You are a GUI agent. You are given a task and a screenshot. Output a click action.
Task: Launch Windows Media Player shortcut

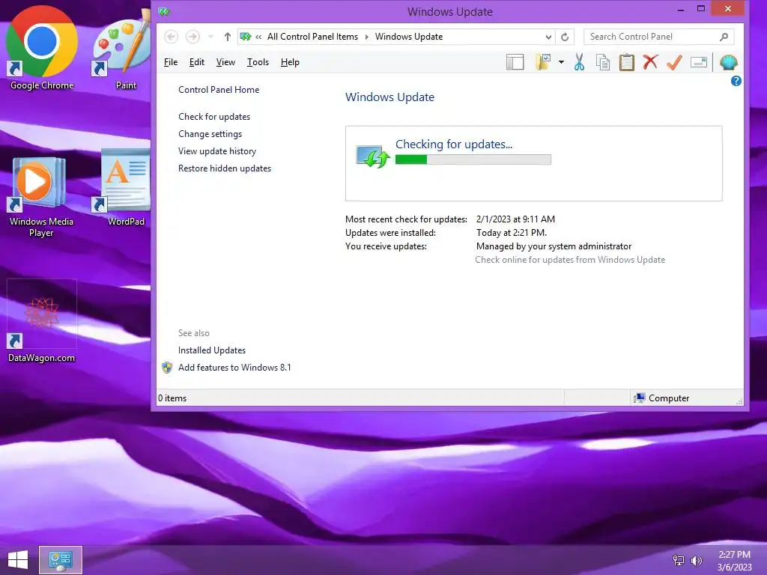click(x=41, y=197)
